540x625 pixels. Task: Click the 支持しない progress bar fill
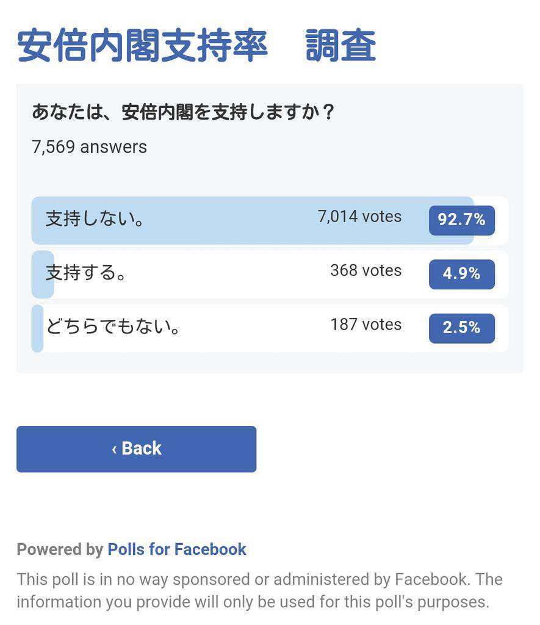tap(253, 220)
